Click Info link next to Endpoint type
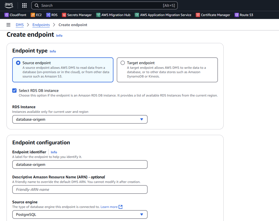 point(53,51)
